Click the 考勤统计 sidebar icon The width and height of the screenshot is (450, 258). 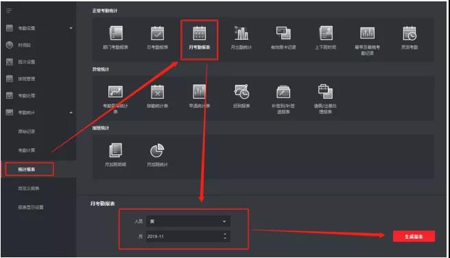pos(10,113)
